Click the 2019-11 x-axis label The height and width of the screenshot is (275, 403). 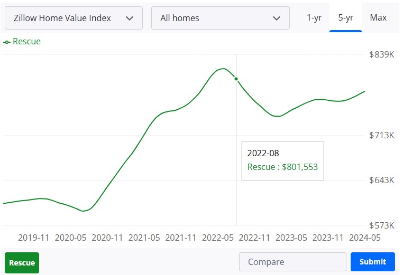(34, 238)
